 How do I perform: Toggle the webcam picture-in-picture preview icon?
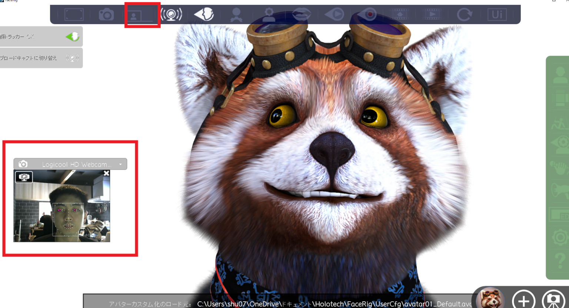pyautogui.click(x=140, y=15)
